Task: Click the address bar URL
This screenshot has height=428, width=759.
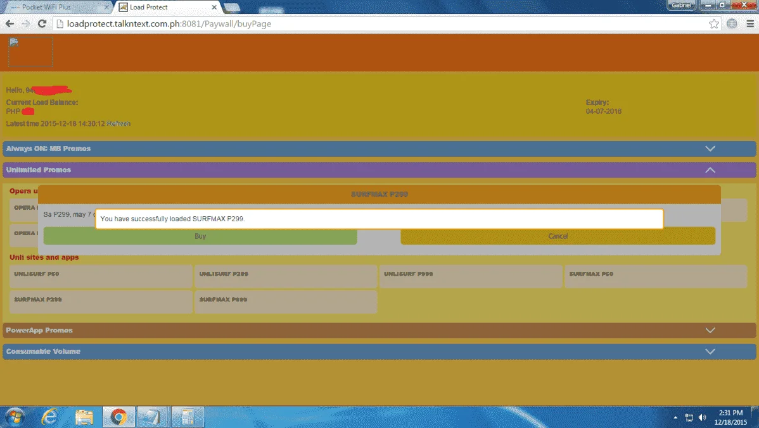Action: pyautogui.click(x=169, y=23)
